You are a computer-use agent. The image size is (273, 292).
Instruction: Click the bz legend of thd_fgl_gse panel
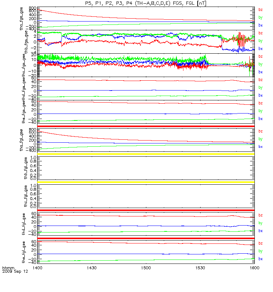click(261, 215)
